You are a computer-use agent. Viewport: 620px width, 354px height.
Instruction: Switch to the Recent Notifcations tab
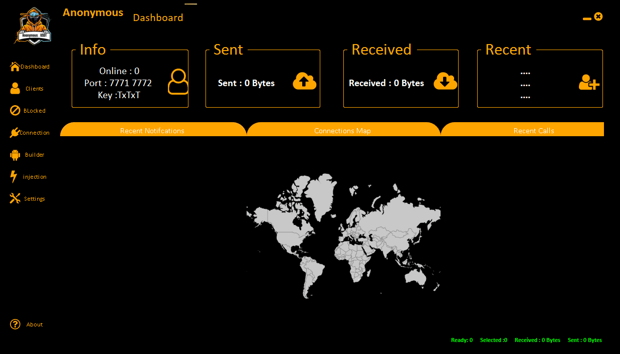pyautogui.click(x=153, y=130)
